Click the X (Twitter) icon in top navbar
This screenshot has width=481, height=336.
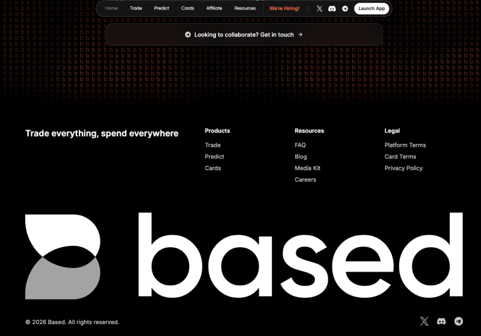(x=319, y=9)
